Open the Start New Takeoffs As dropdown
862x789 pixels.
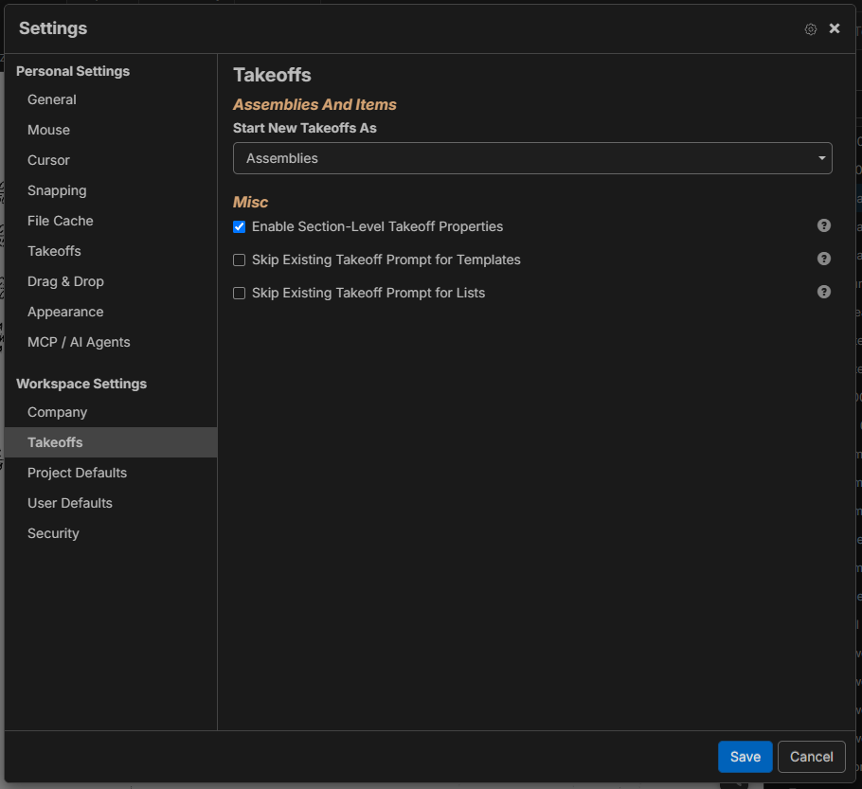pyautogui.click(x=532, y=158)
